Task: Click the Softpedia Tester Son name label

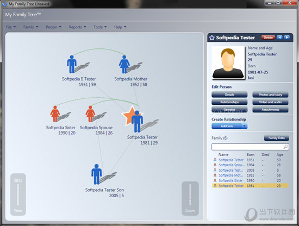Action: pos(104,190)
